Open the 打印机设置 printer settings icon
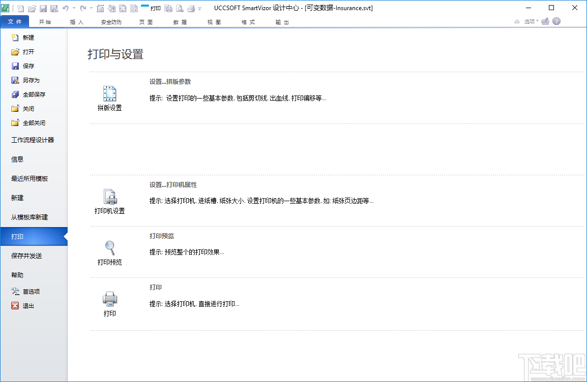The width and height of the screenshot is (587, 382). [x=109, y=197]
